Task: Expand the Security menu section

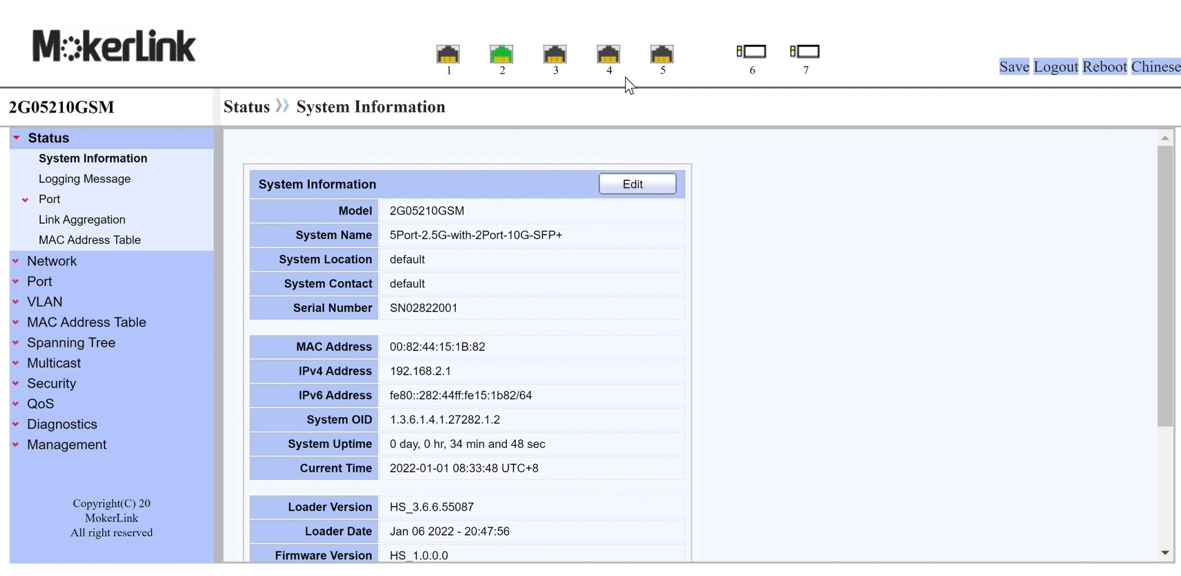Action: [51, 383]
